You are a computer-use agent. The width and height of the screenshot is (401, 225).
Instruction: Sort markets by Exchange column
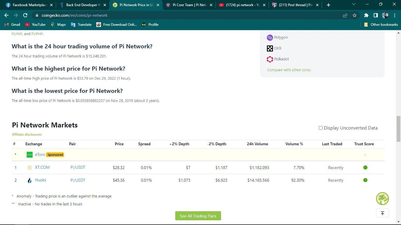pyautogui.click(x=34, y=144)
